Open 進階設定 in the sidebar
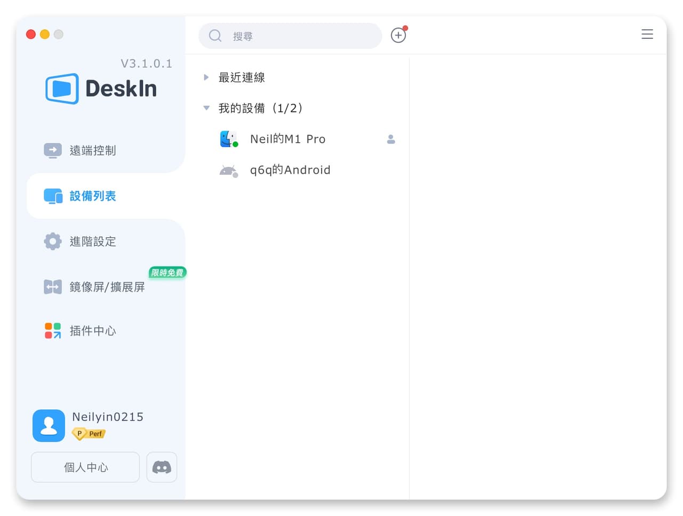This screenshot has height=516, width=683. tap(80, 241)
